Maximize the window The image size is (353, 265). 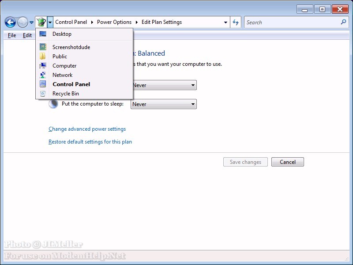(x=322, y=9)
